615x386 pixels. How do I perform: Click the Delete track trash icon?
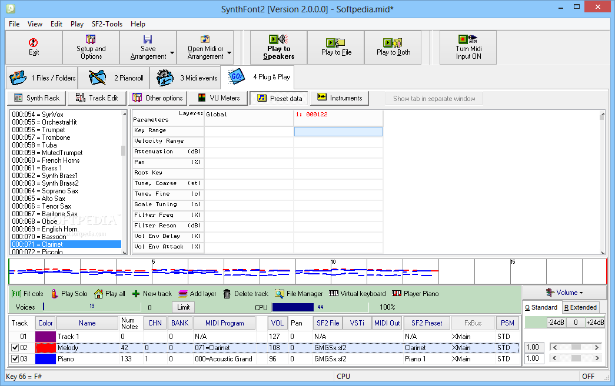click(227, 294)
